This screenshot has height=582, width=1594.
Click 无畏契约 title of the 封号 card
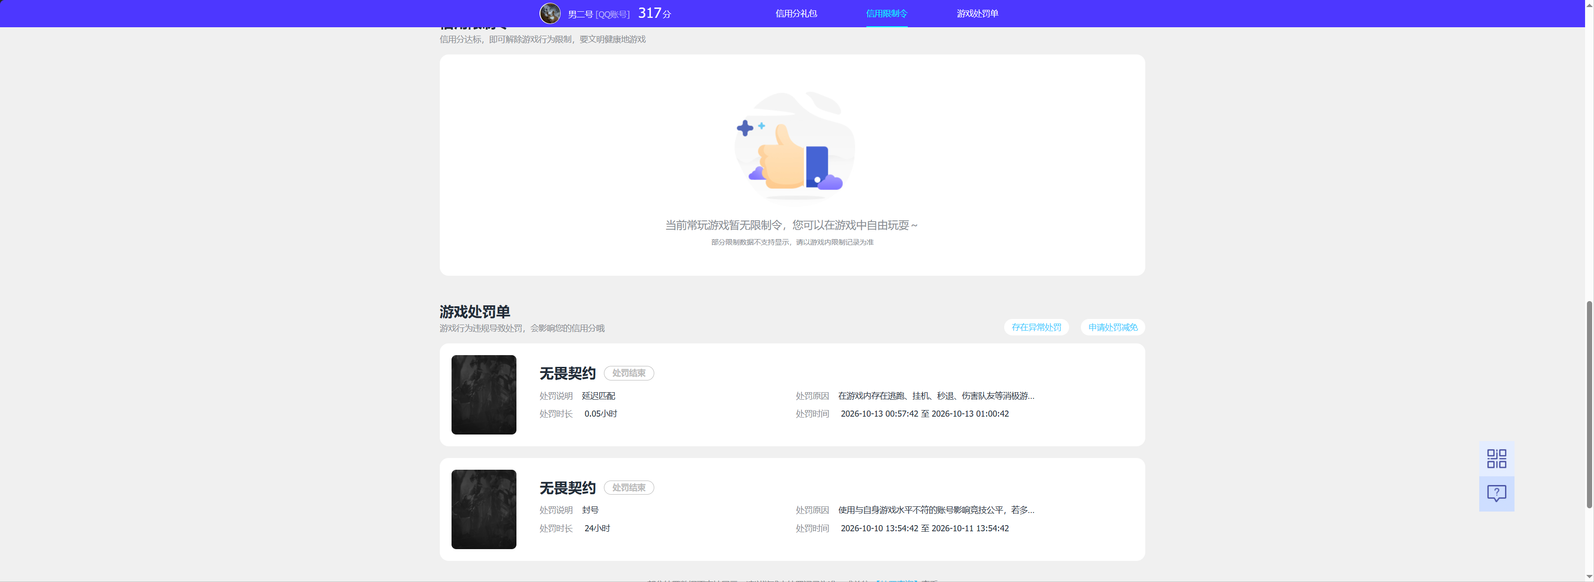click(x=567, y=488)
